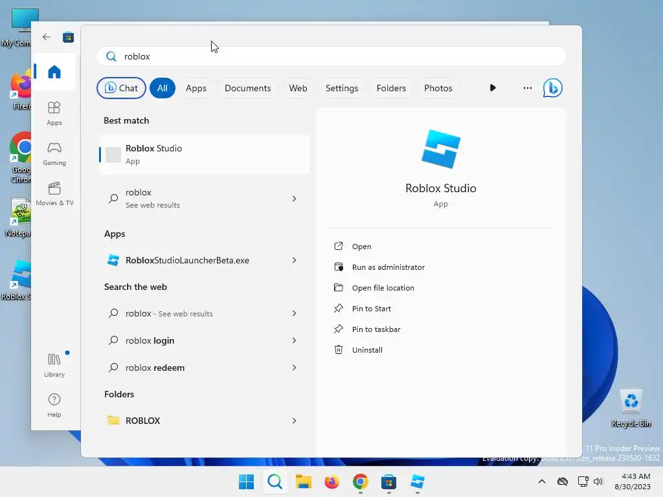Open more options ellipsis in search
Screen dimensions: 663x497
[x=527, y=88]
